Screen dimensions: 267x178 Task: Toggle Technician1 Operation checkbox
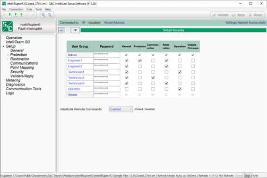pos(180,72)
